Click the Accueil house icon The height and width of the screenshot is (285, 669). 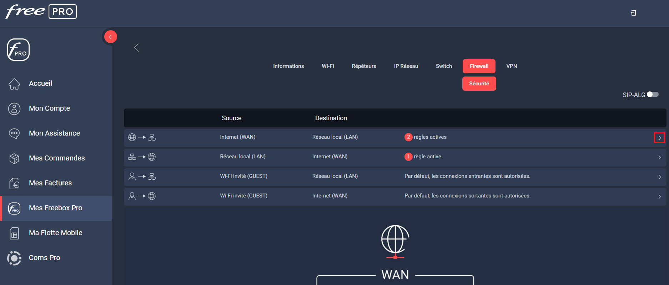[14, 84]
